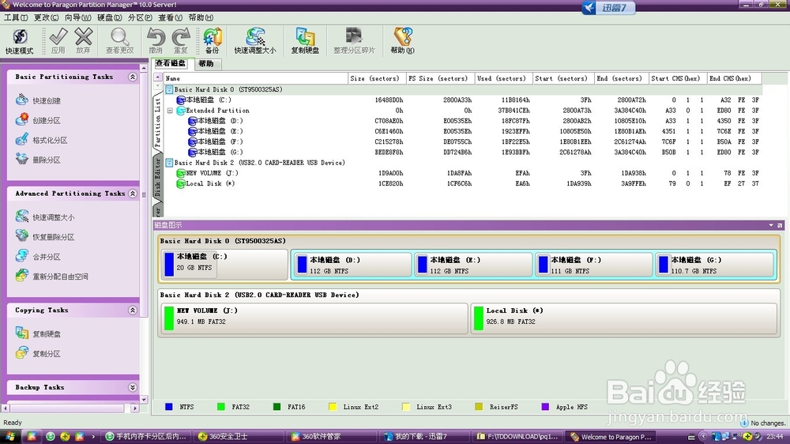Select Local Disk (*) FAT32 block
This screenshot has width=790, height=444.
coord(624,318)
